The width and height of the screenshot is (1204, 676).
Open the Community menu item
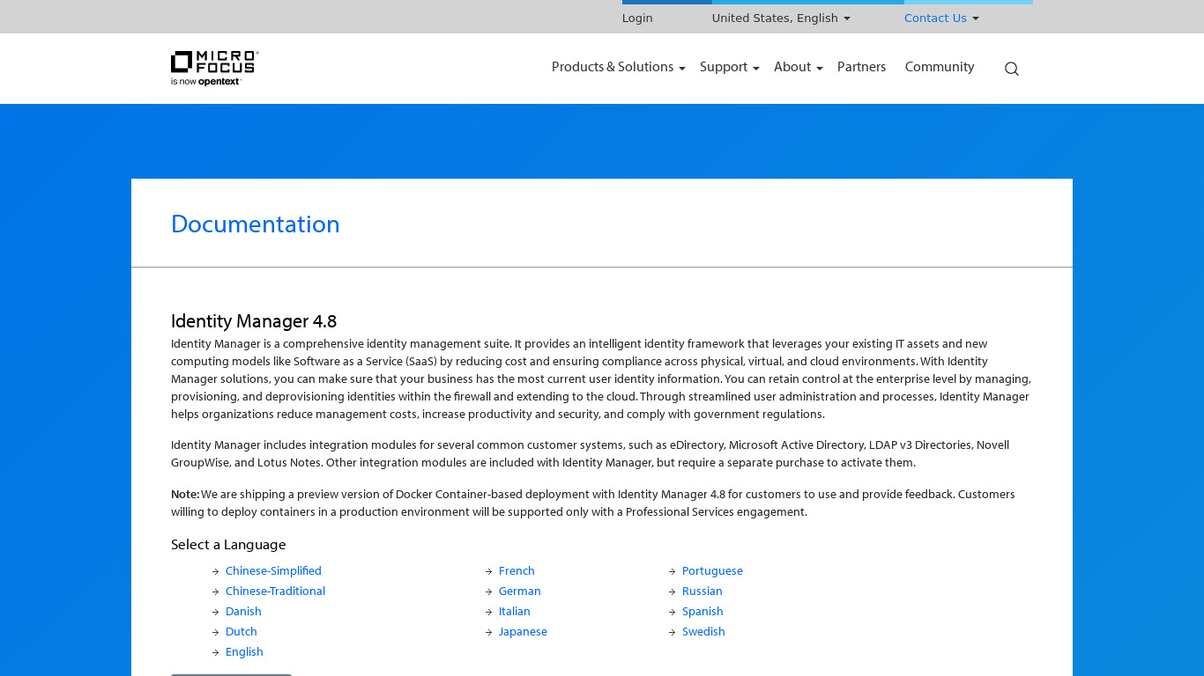tap(940, 67)
